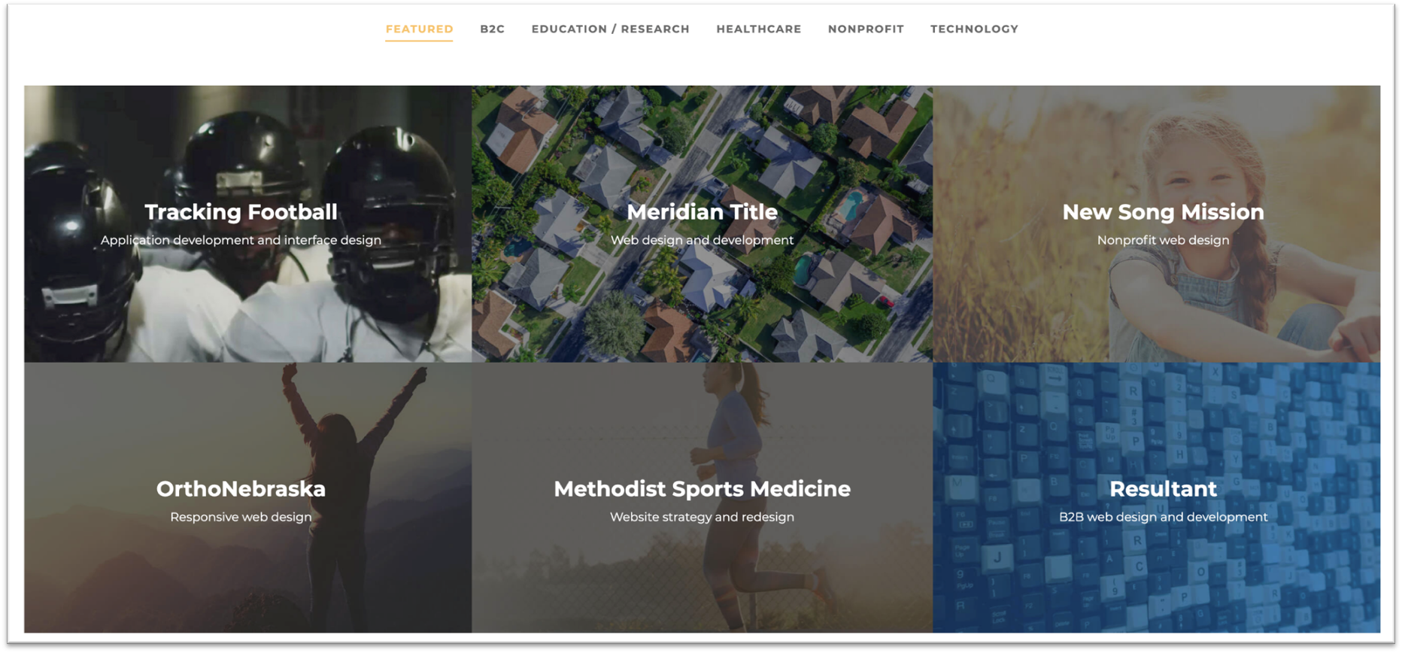View the OrthoNebraska project title

[x=241, y=489]
